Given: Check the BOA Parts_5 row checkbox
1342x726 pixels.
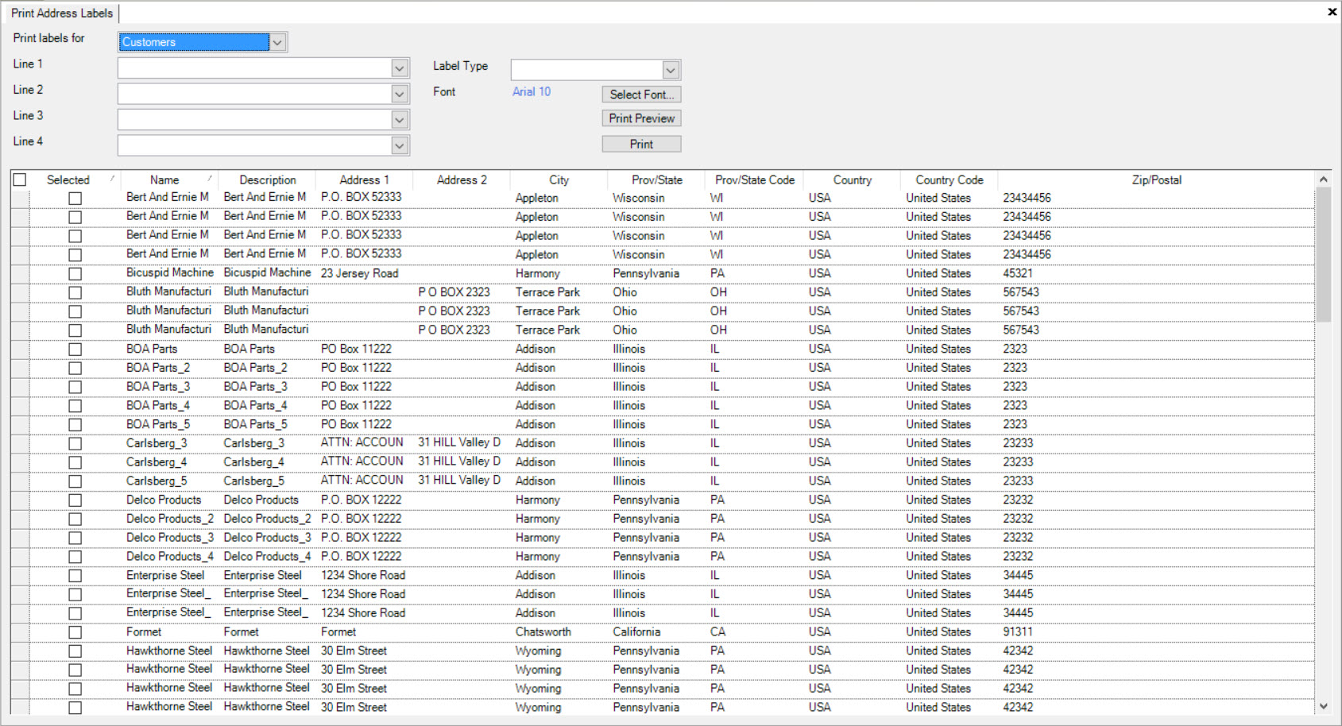Looking at the screenshot, I should tap(75, 424).
